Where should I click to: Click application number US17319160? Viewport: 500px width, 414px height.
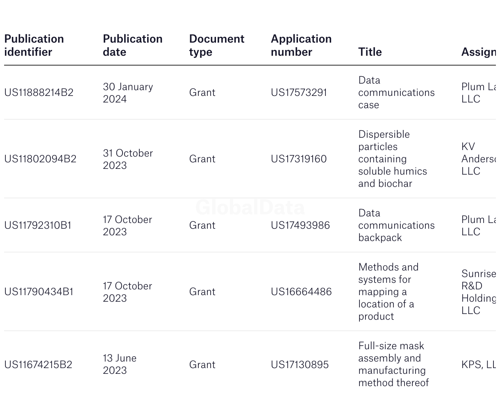point(299,159)
